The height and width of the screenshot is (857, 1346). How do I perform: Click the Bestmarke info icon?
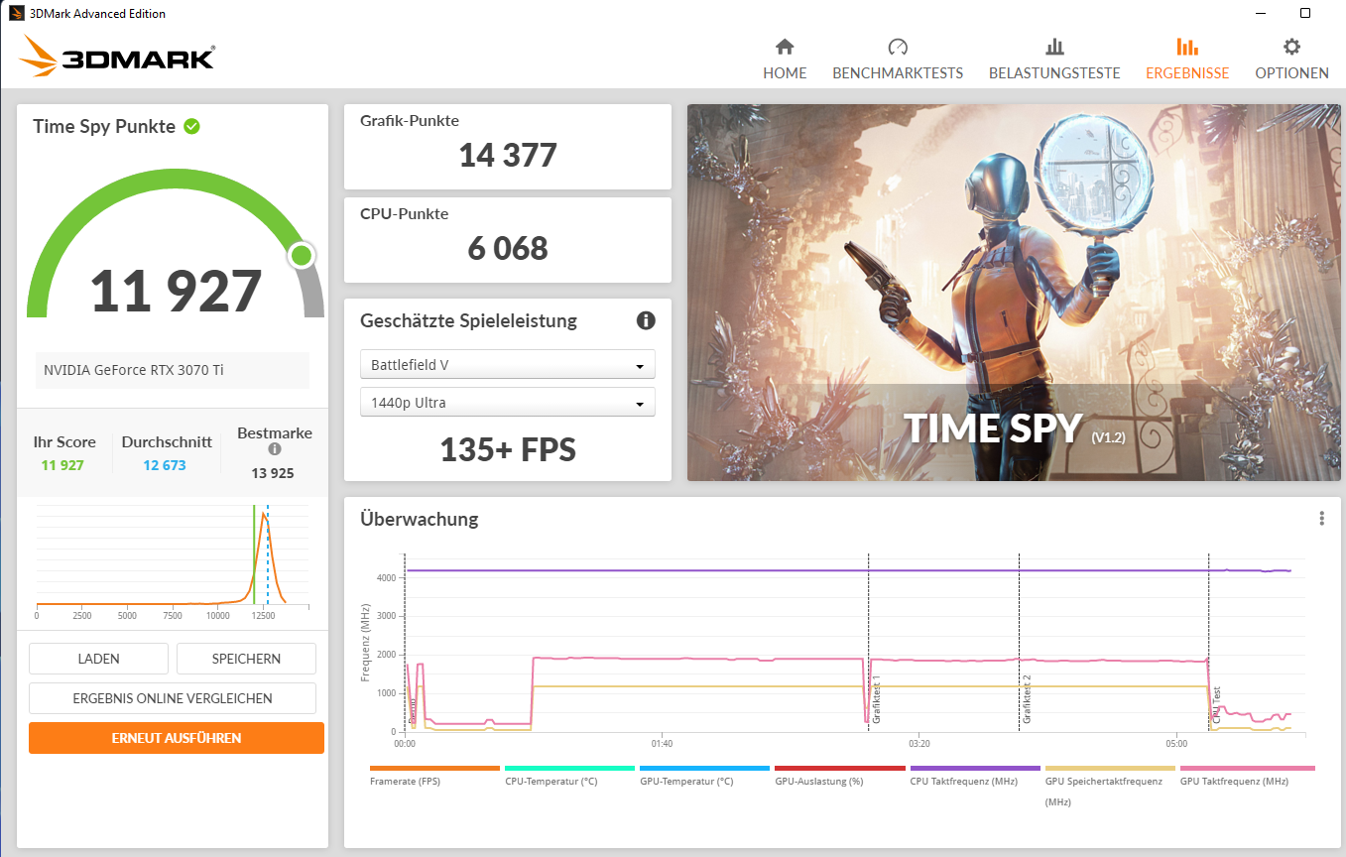pos(275,449)
